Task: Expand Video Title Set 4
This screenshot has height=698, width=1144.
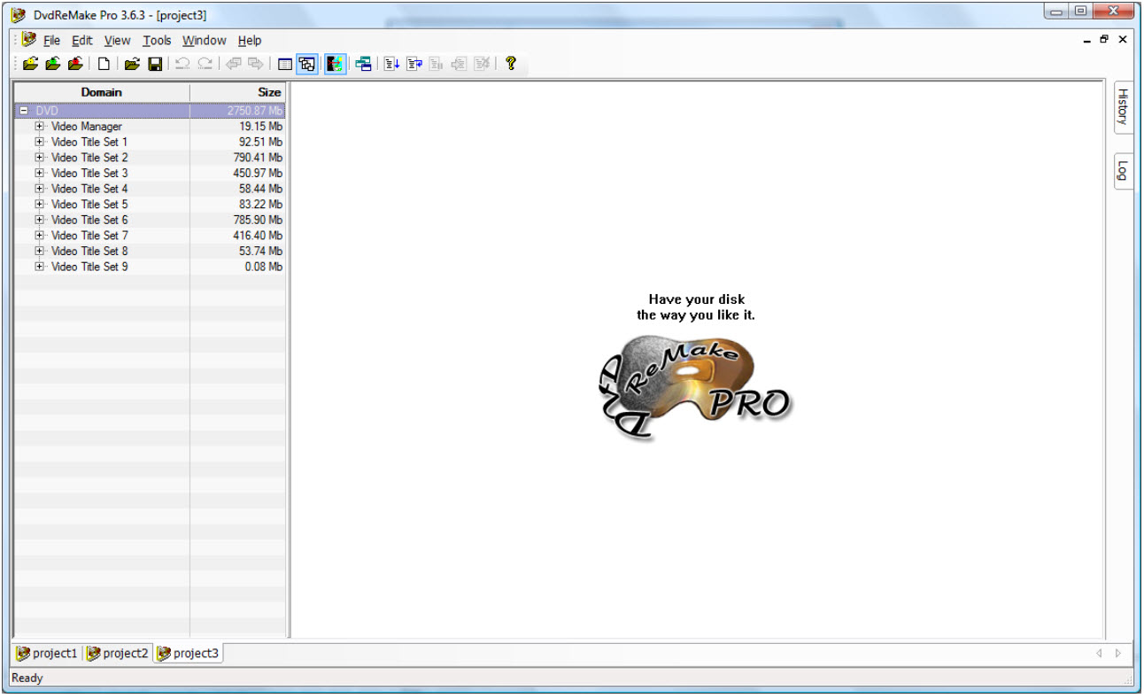Action: (x=39, y=189)
